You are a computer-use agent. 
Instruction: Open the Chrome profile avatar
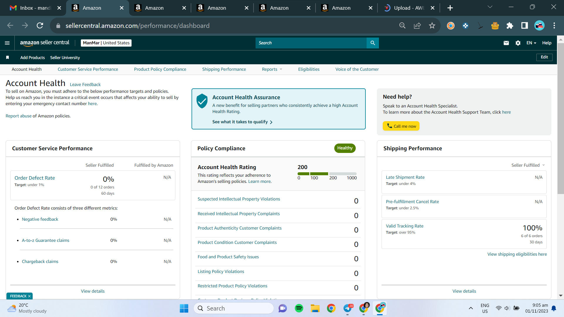(539, 26)
